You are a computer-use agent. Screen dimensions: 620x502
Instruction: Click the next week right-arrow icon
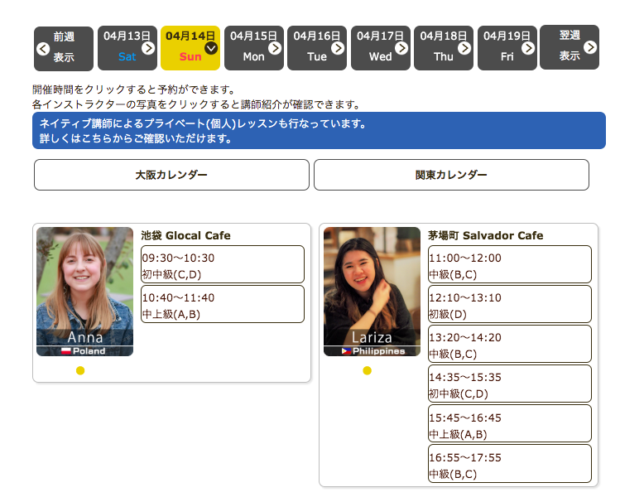[x=589, y=47]
